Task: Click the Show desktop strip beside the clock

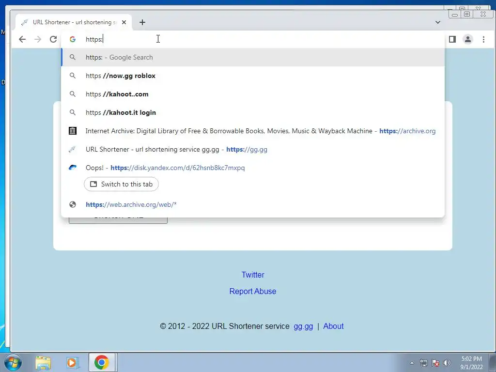Action: coord(493,362)
